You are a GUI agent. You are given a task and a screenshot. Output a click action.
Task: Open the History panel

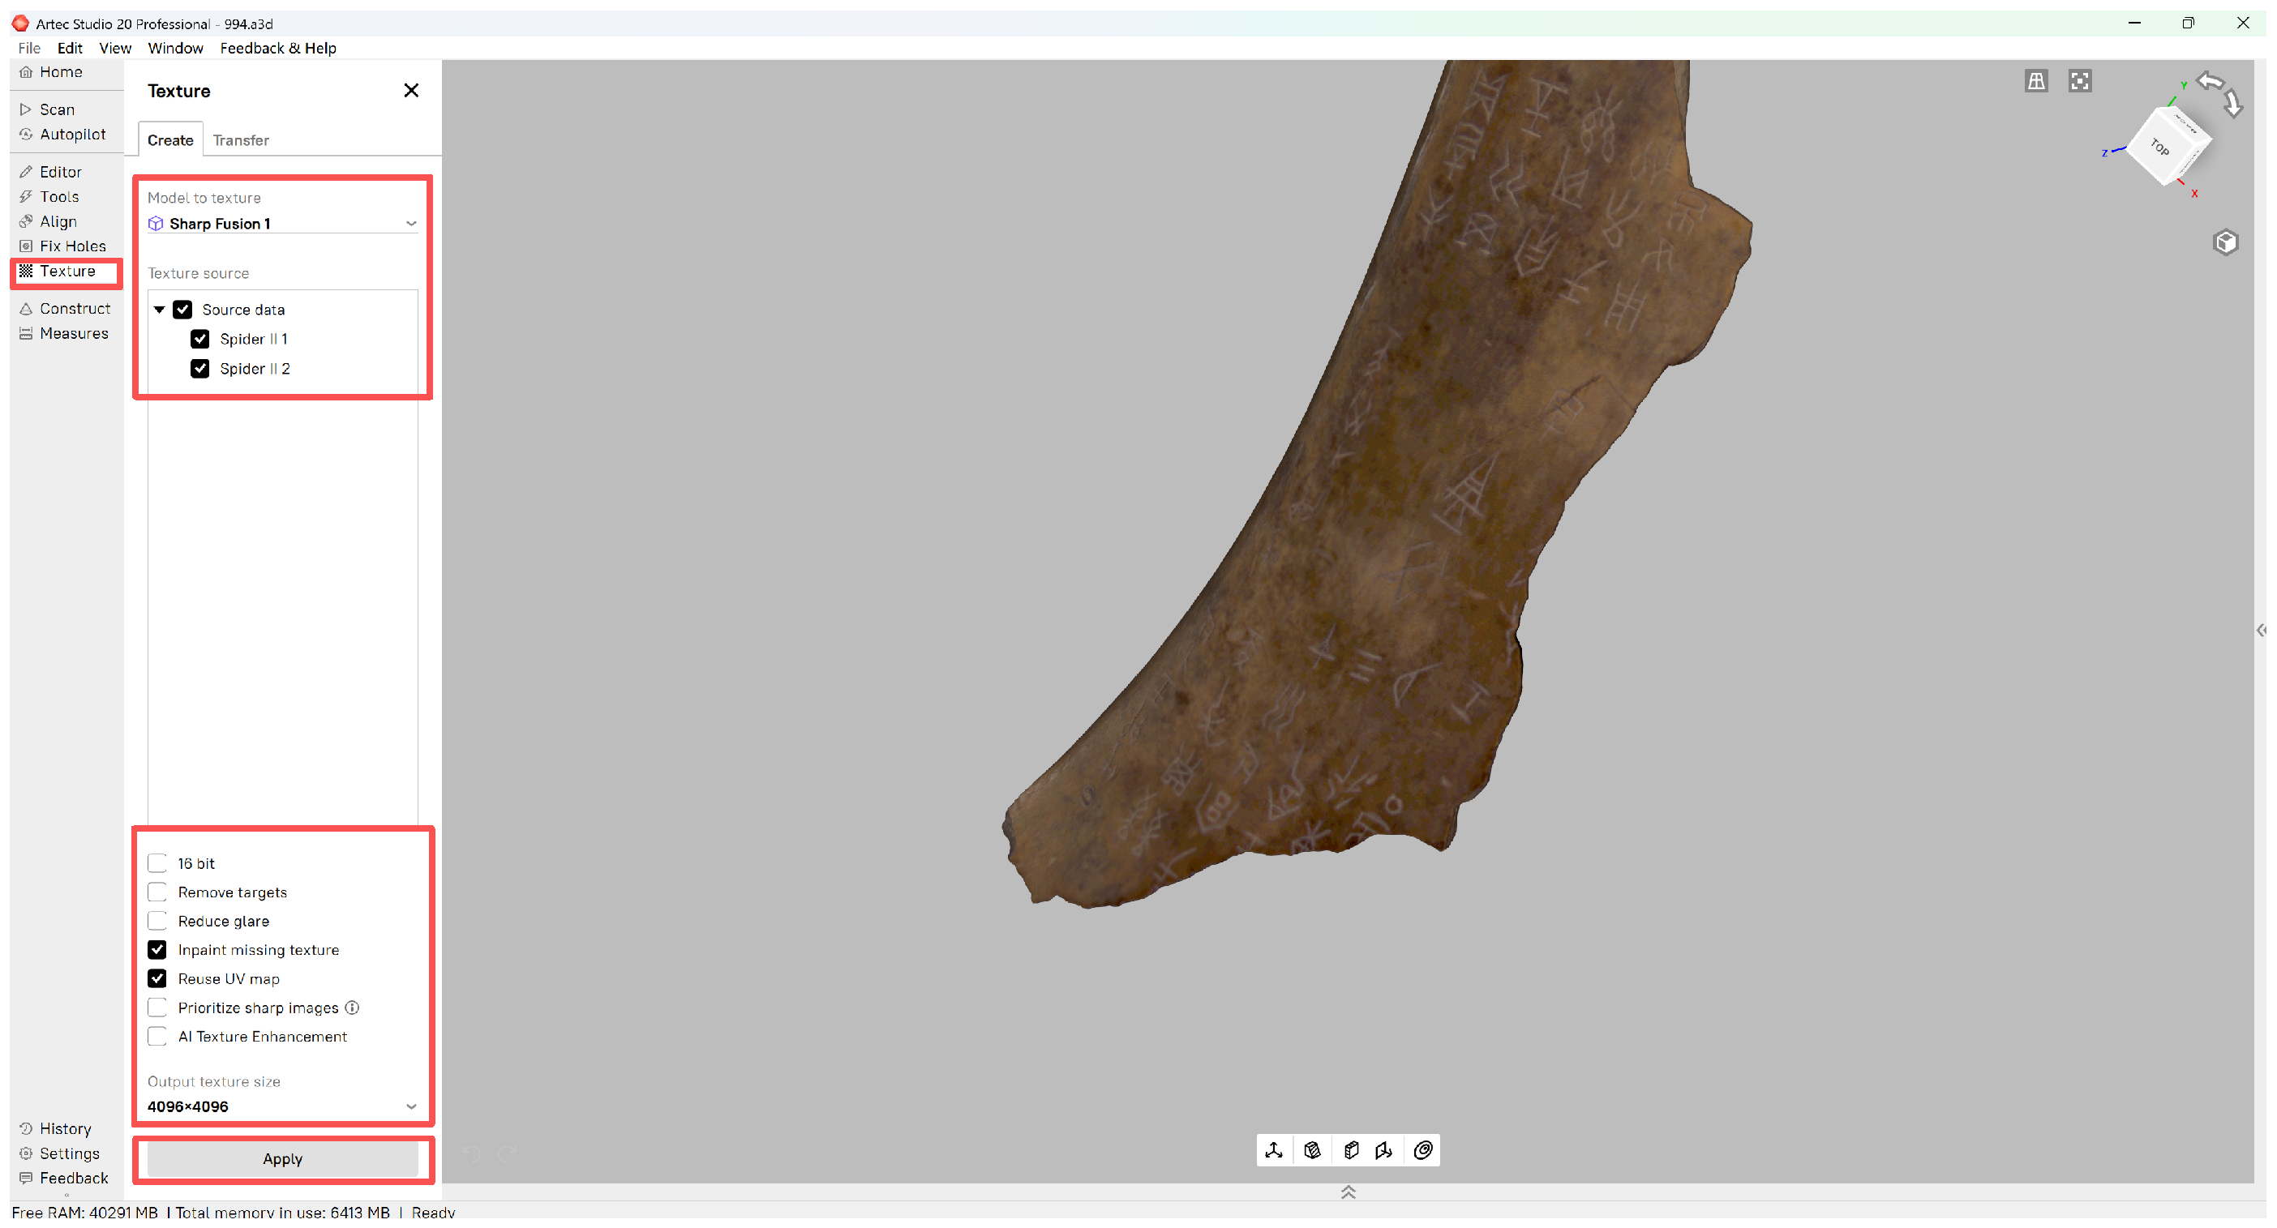pyautogui.click(x=56, y=1128)
